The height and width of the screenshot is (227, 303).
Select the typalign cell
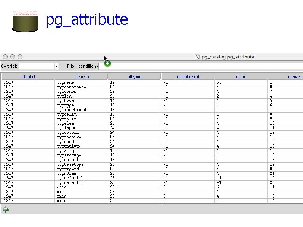81,151
